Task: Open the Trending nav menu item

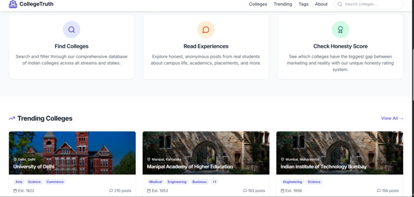Action: [x=283, y=4]
